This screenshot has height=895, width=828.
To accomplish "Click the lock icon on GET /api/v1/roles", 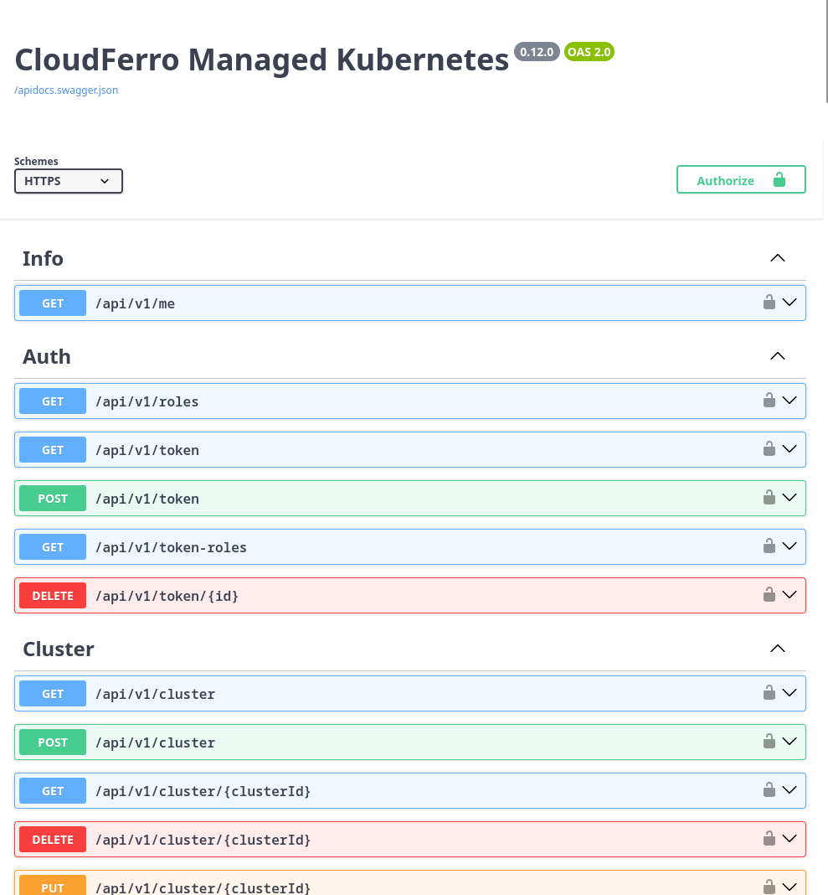I will tap(769, 400).
